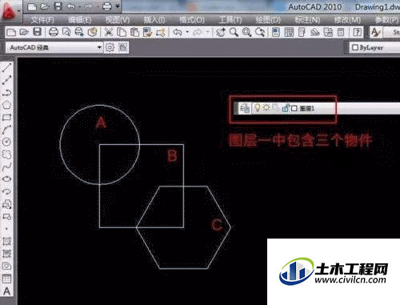Click the My Workspace icon
The height and width of the screenshot is (305, 400).
[122, 47]
